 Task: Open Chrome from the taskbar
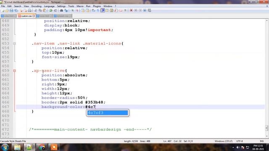[x=42, y=147]
